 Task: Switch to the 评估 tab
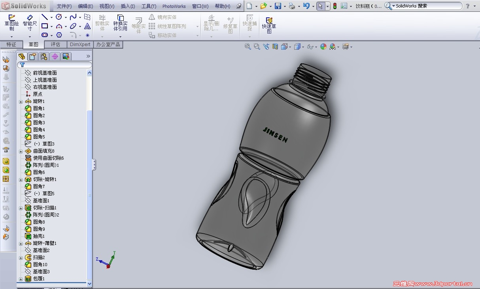coord(55,45)
